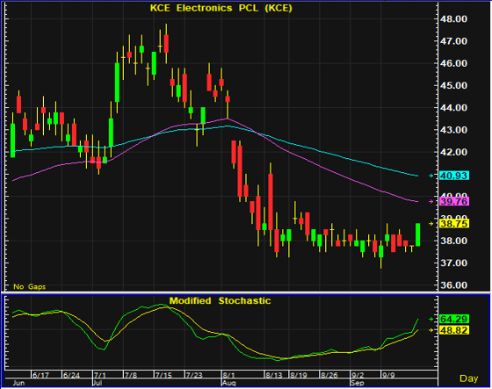Click the 6/24 date marker
This screenshot has width=492, height=389.
tap(70, 375)
